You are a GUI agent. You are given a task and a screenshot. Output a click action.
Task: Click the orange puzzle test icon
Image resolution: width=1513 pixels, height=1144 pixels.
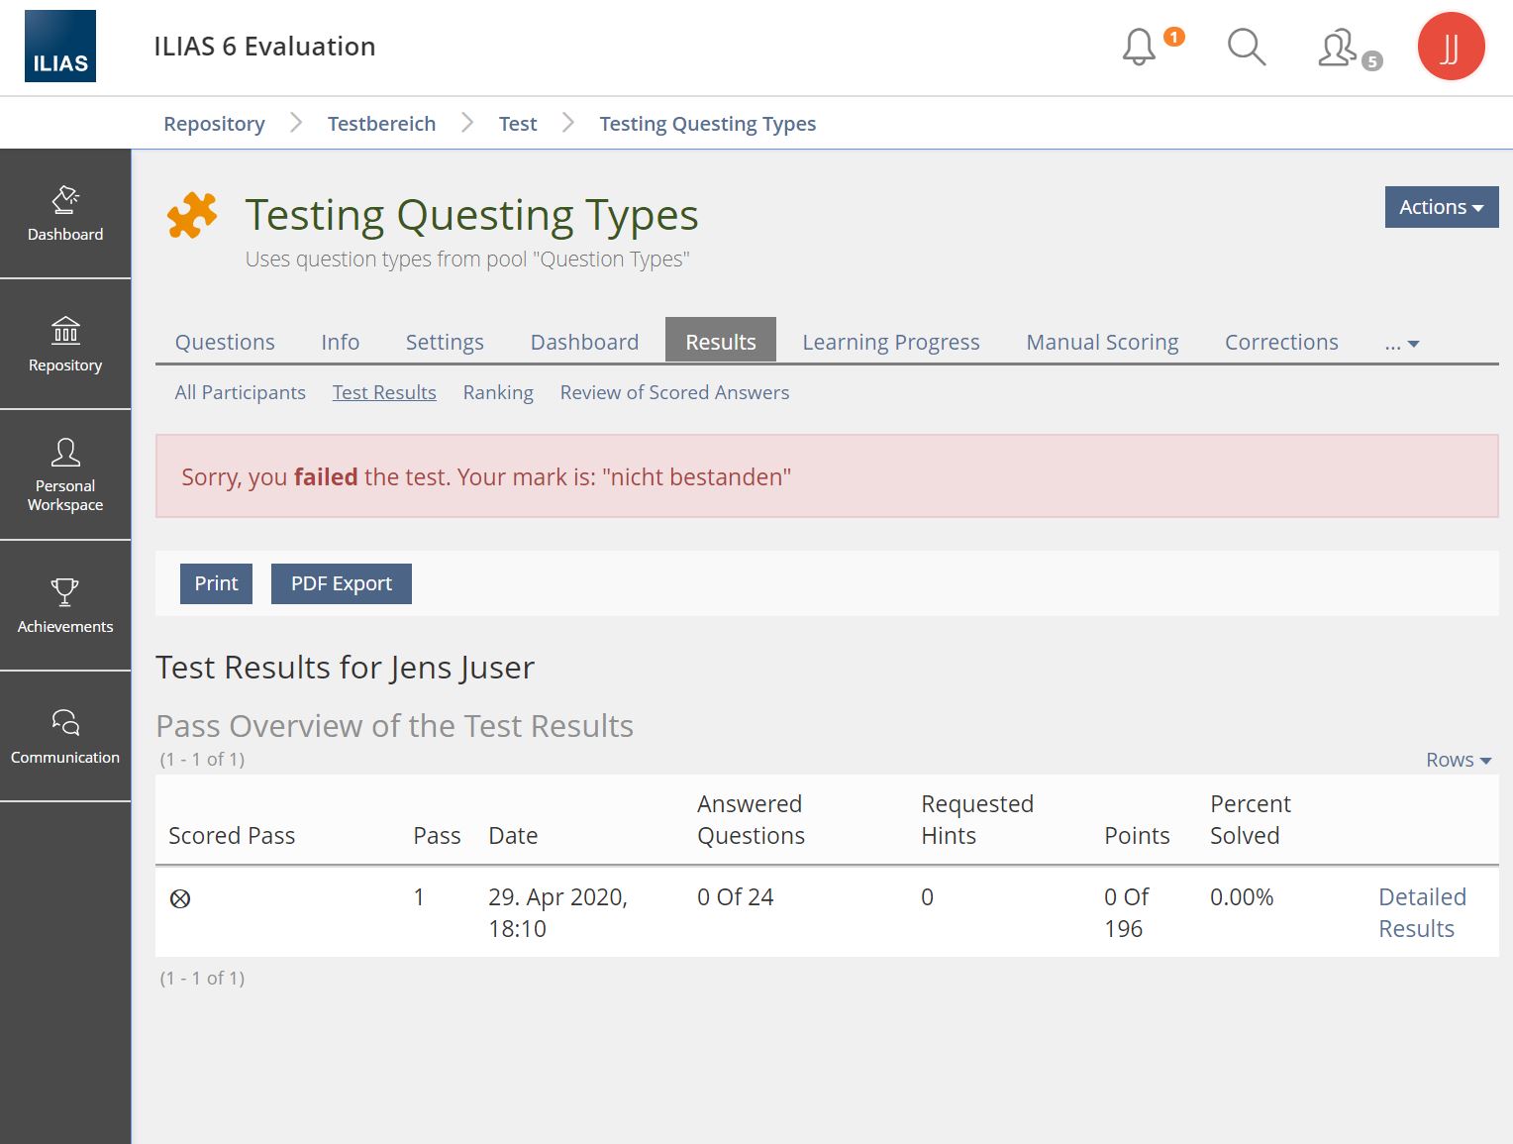[x=192, y=215]
